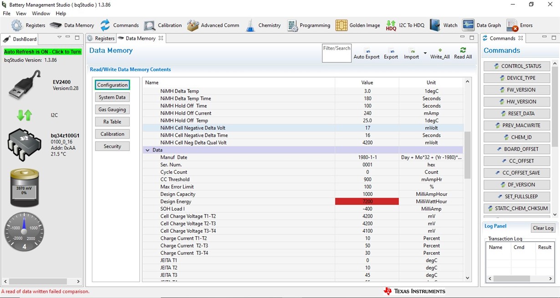Click the red Design Energy value cell

pos(367,202)
